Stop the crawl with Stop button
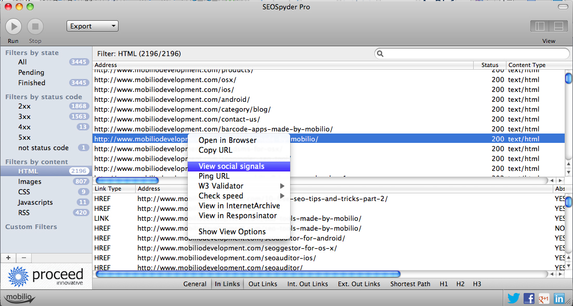Viewport: 573px width, 306px height. point(35,26)
